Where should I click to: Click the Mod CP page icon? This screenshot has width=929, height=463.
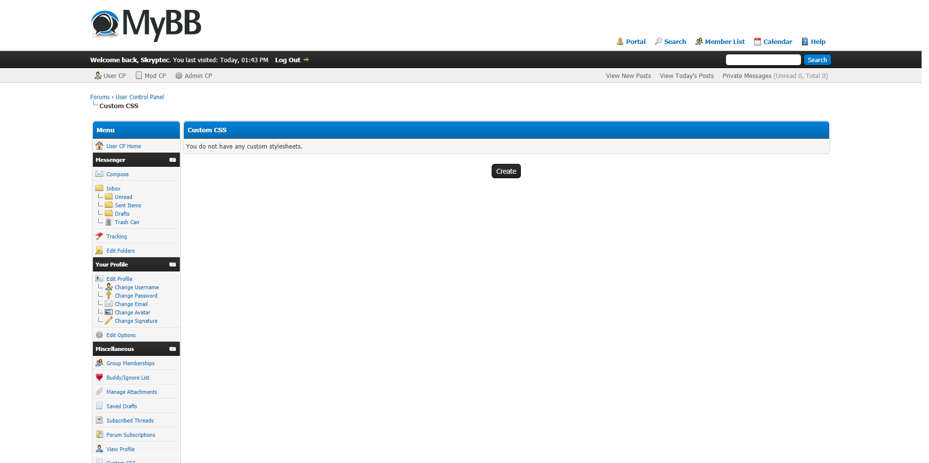[139, 76]
